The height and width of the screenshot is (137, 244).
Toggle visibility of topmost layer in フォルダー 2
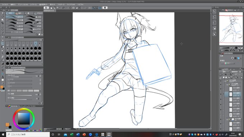pyautogui.click(x=221, y=89)
